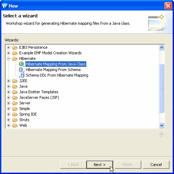Select Hibernate Mapping From Java Class
This screenshot has width=174, height=174.
pos(56,64)
